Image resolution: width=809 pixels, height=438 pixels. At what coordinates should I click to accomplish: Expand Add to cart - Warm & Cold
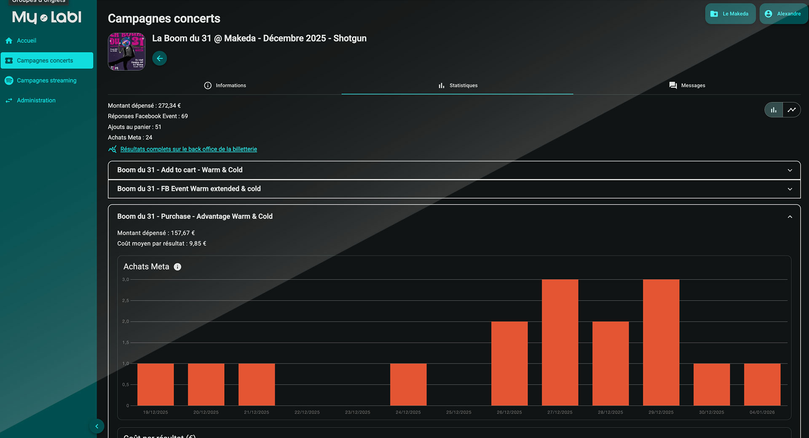coord(454,170)
